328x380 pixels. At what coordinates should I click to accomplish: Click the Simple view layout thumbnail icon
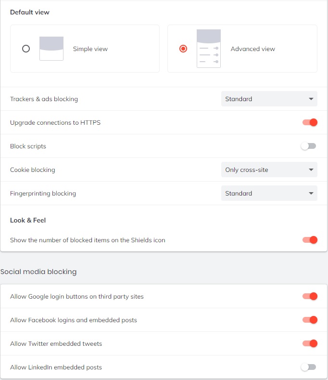click(x=51, y=49)
